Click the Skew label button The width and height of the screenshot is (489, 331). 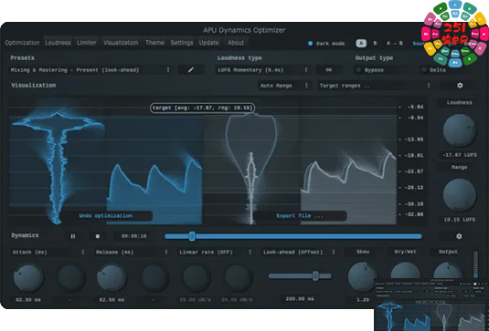click(363, 252)
